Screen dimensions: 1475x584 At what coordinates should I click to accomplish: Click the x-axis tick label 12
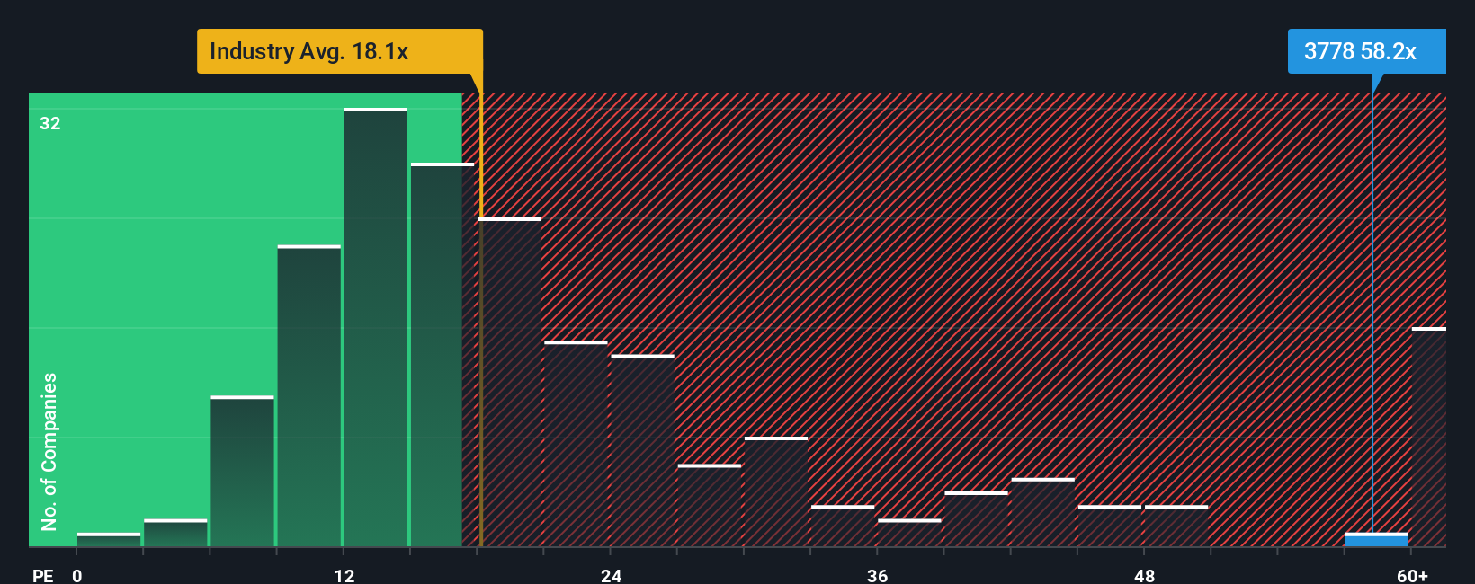coord(344,575)
